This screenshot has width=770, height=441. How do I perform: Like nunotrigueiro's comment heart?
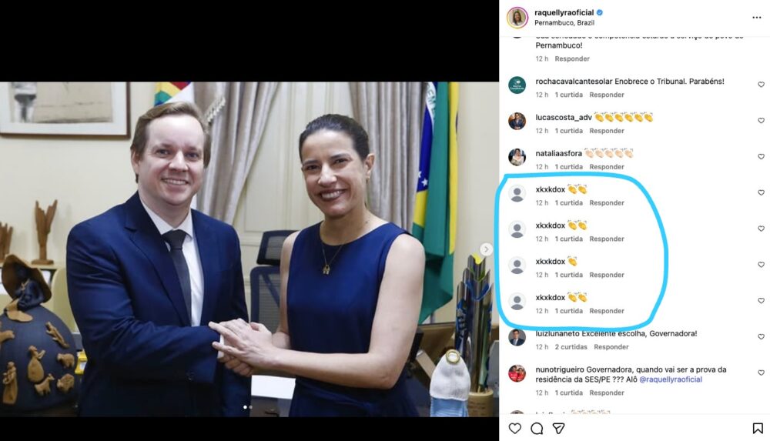tap(761, 373)
